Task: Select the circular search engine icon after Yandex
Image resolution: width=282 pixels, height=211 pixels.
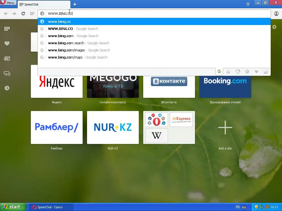Action: click(238, 72)
